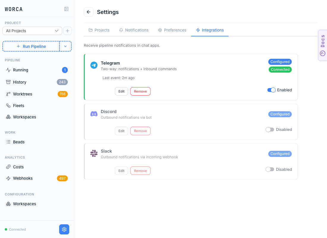Viewport: 327px width, 238px height.
Task: Switch to the Projects tab
Action: pyautogui.click(x=99, y=30)
